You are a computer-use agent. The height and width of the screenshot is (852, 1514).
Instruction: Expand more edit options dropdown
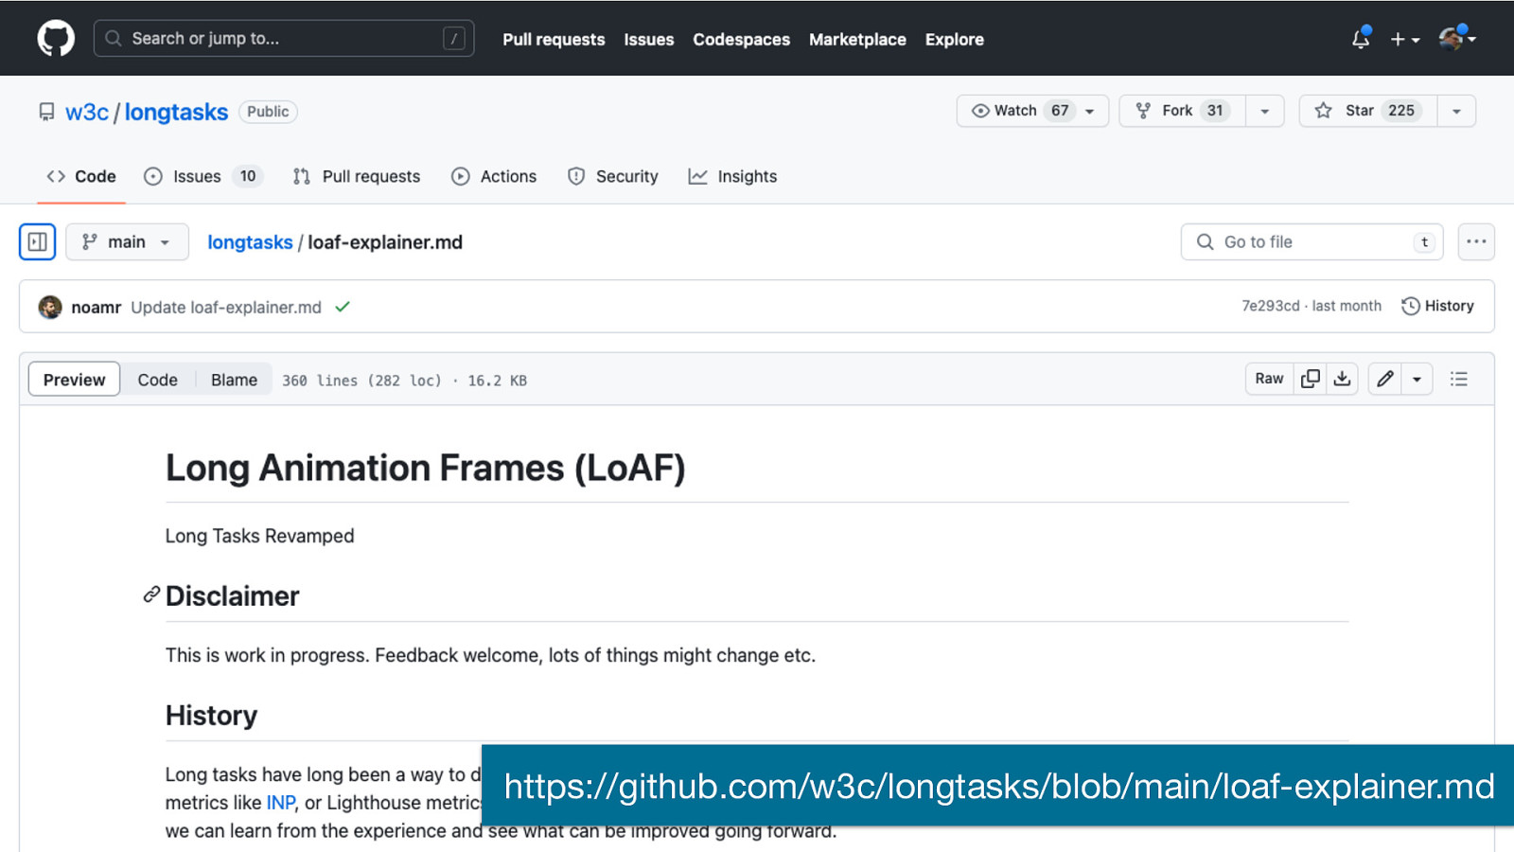click(x=1417, y=379)
